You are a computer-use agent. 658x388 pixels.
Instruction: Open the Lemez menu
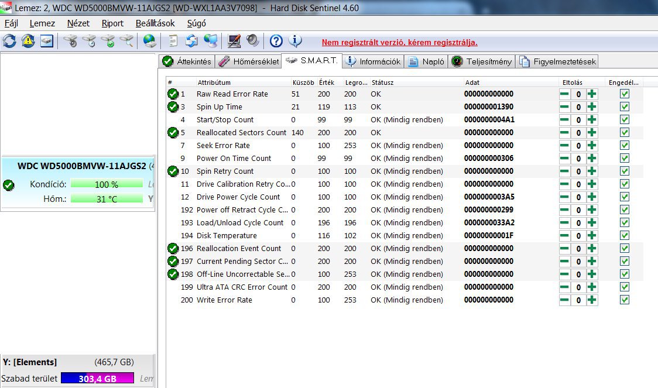(x=42, y=23)
